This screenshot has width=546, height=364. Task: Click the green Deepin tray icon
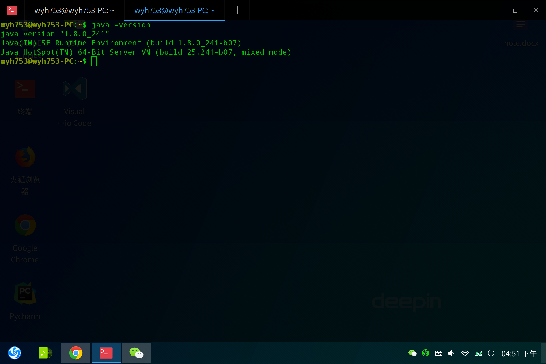pos(426,353)
